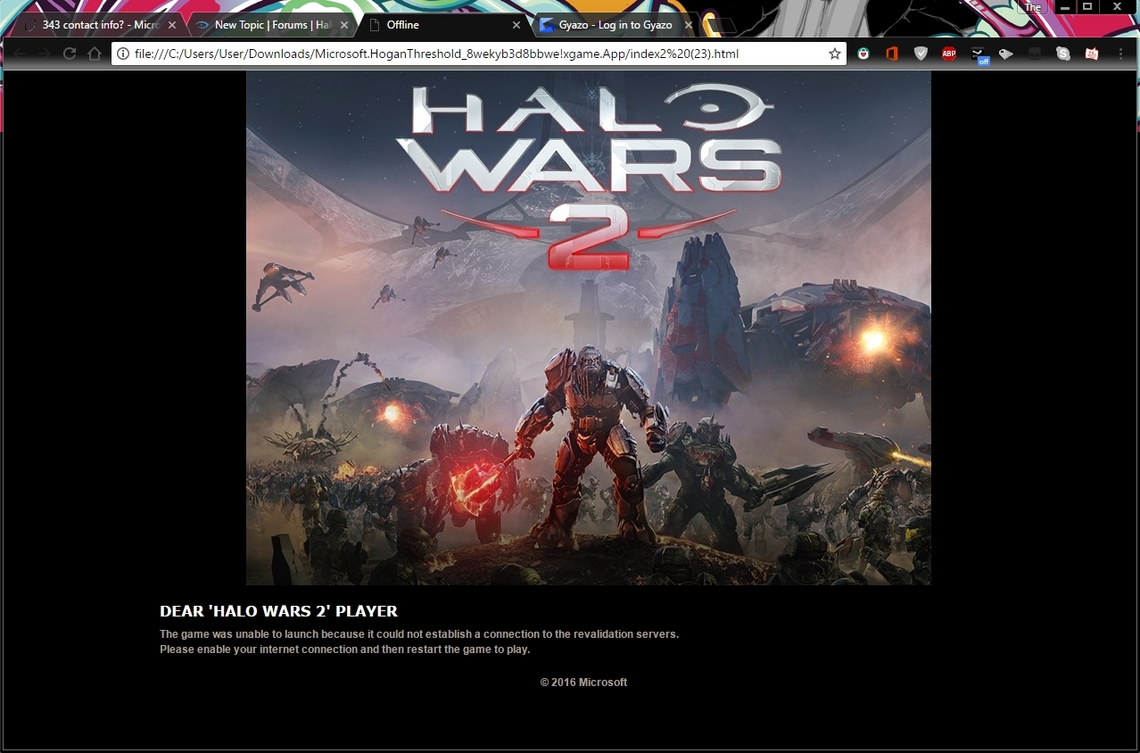Click the 'Please enable your internet connection' line
Viewport: 1140px width, 753px height.
(x=345, y=650)
